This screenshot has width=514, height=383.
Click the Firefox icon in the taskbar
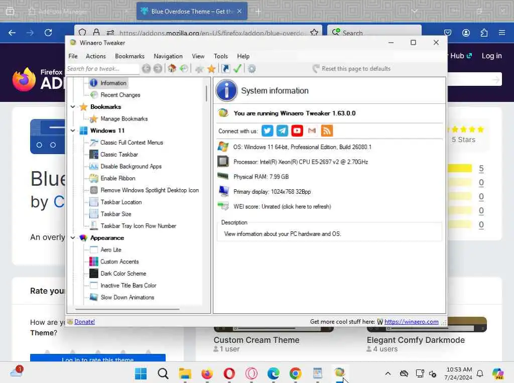pos(207,373)
